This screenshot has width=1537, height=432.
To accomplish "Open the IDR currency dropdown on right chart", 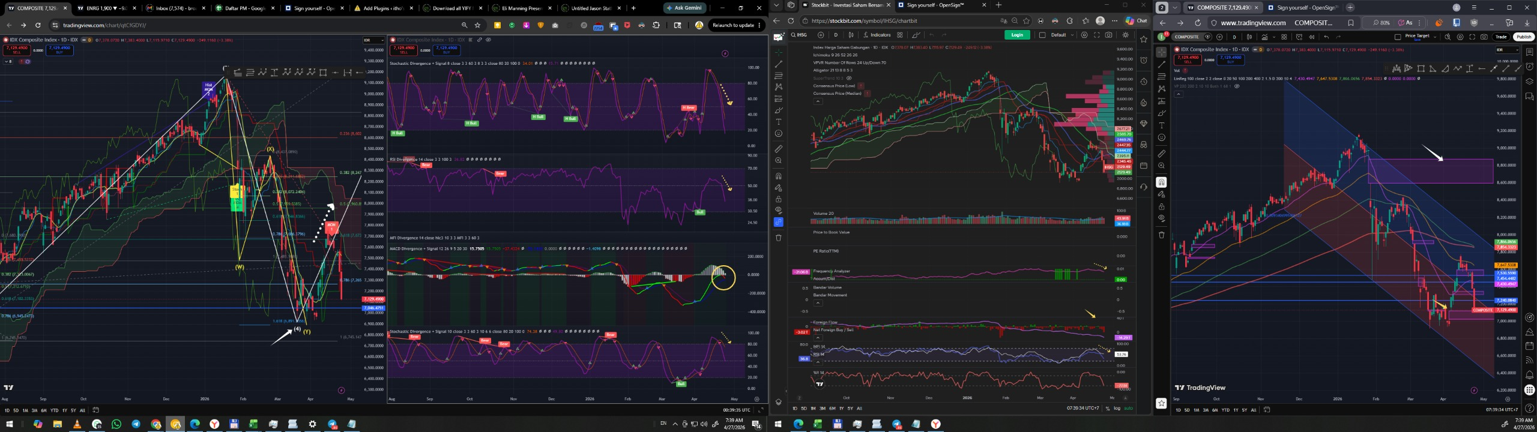I will 1506,50.
